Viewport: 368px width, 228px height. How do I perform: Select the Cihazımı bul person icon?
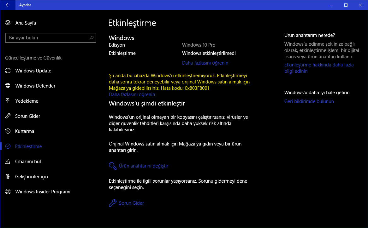(x=8, y=161)
